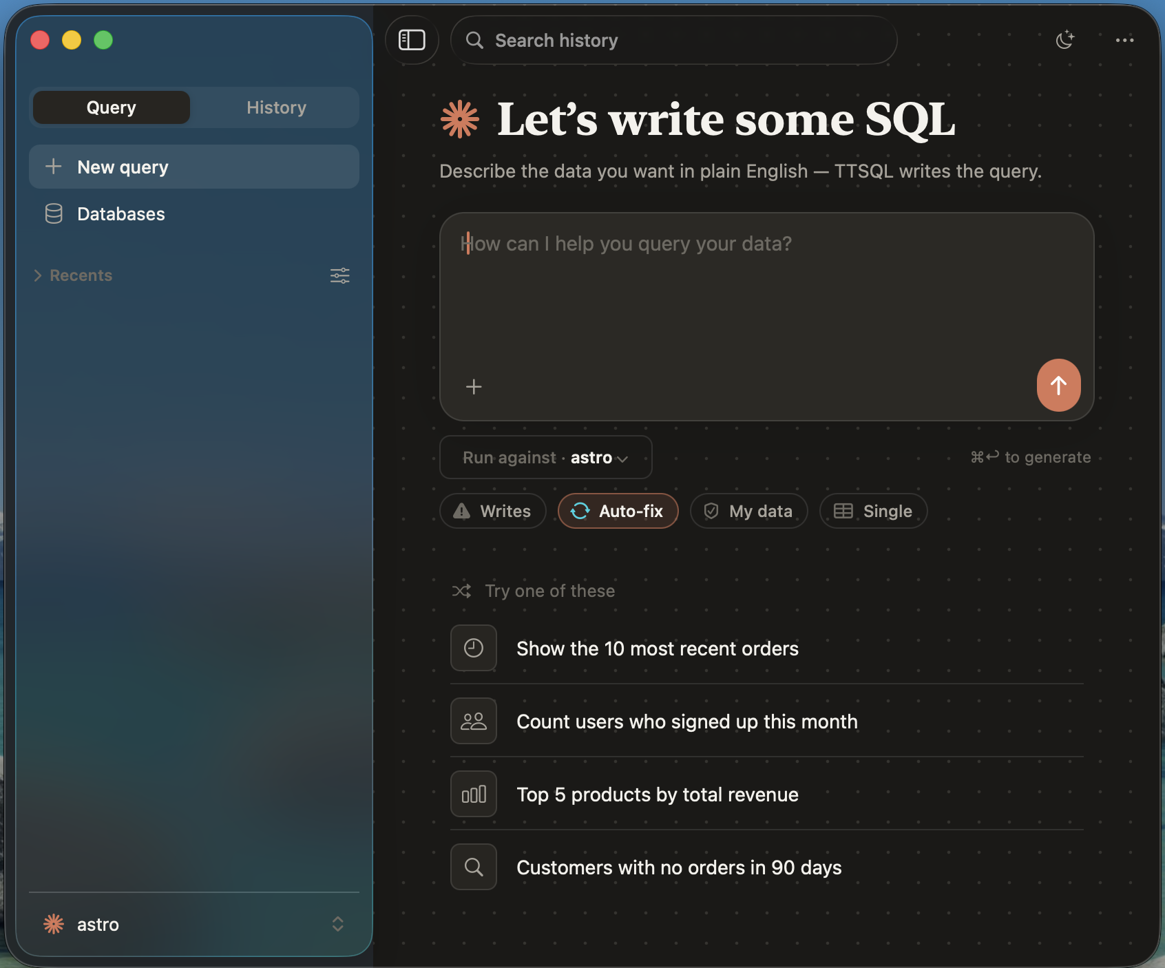Open the Databases page

coord(194,213)
